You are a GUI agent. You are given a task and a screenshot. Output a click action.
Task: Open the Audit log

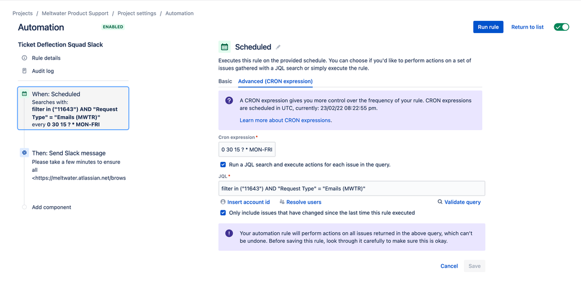[x=42, y=71]
